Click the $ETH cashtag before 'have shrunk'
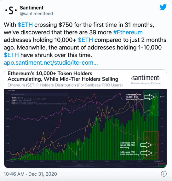This screenshot has height=181, width=172. [x=11, y=55]
